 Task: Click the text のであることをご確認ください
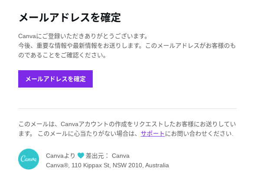click(x=62, y=55)
